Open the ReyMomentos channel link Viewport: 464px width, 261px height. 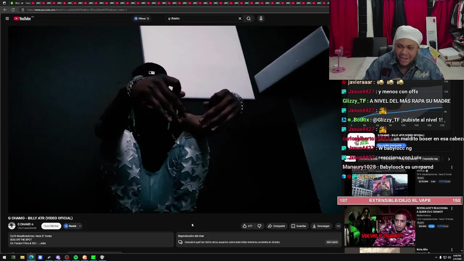point(424,215)
